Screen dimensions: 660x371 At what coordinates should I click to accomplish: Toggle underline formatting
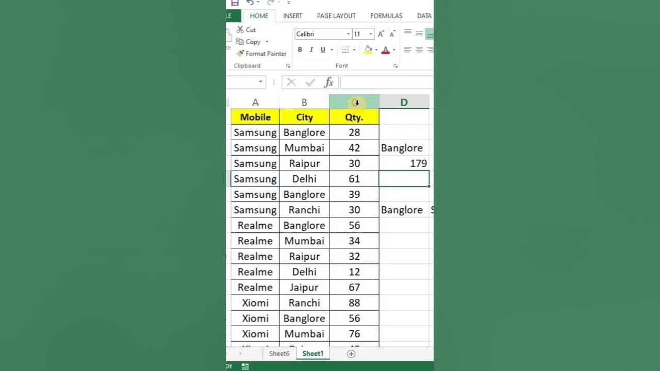[323, 50]
